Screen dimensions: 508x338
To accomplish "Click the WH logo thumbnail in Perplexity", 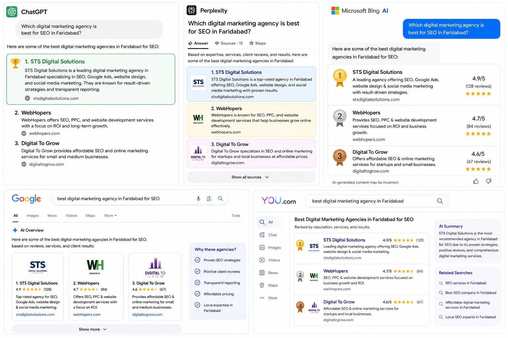I will point(198,118).
